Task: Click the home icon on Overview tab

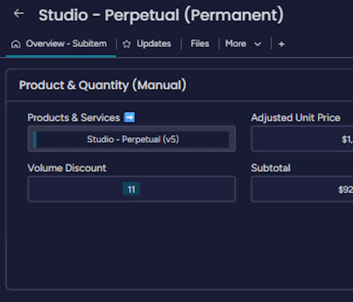Action: (x=16, y=44)
